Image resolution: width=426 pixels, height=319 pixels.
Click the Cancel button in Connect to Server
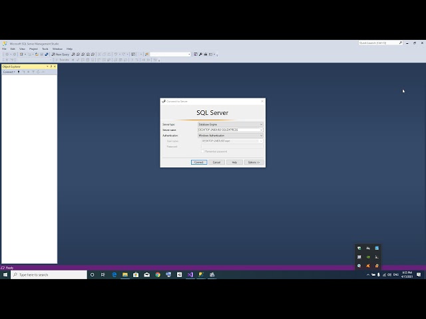pos(216,162)
